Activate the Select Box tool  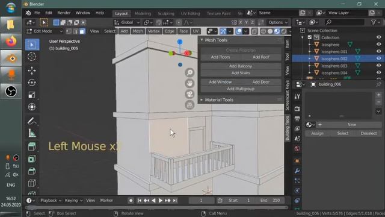32,45
